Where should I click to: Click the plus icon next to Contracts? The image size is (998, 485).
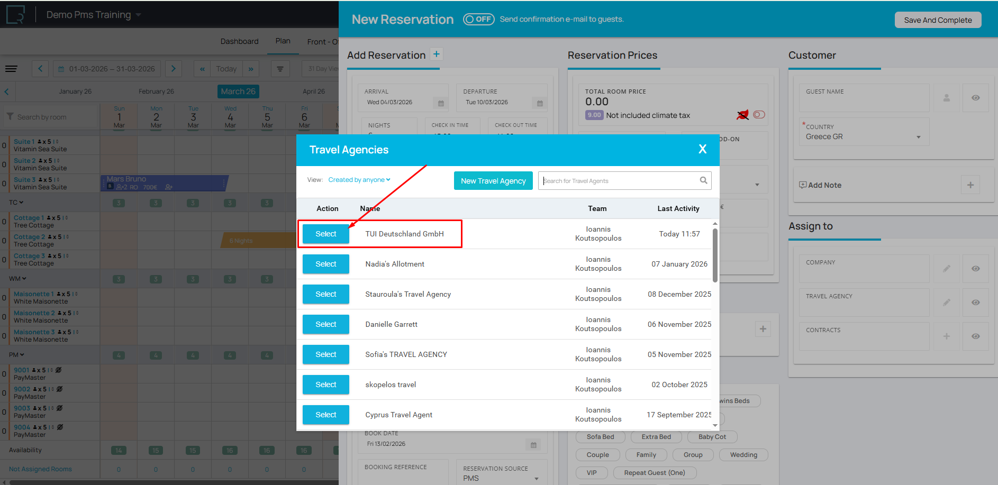click(946, 336)
